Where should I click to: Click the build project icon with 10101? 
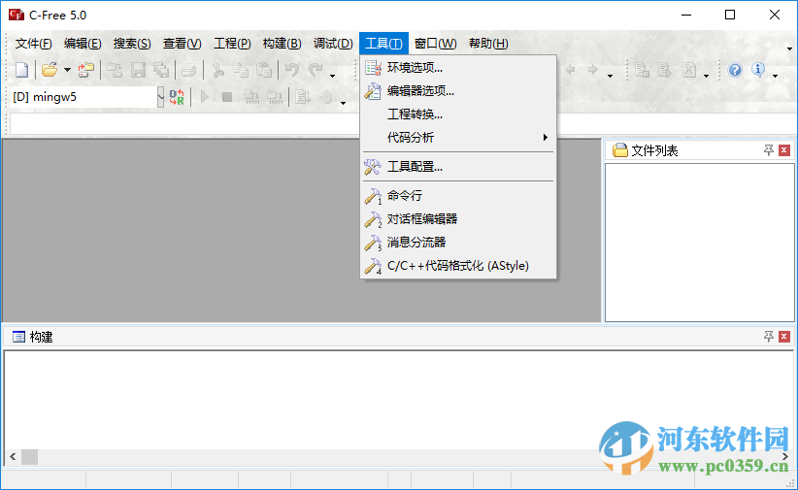coord(276,97)
